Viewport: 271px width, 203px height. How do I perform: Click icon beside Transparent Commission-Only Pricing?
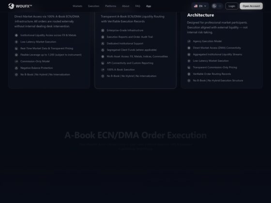(x=189, y=68)
